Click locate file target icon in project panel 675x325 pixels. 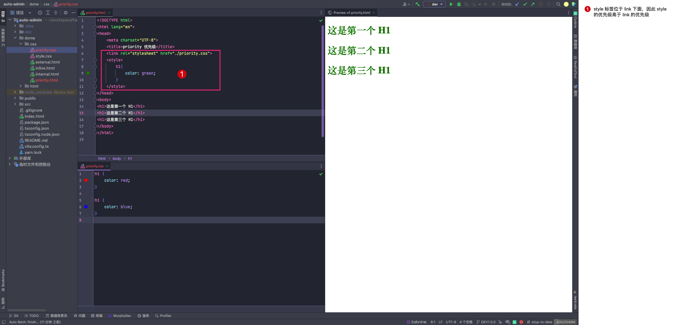(x=40, y=13)
